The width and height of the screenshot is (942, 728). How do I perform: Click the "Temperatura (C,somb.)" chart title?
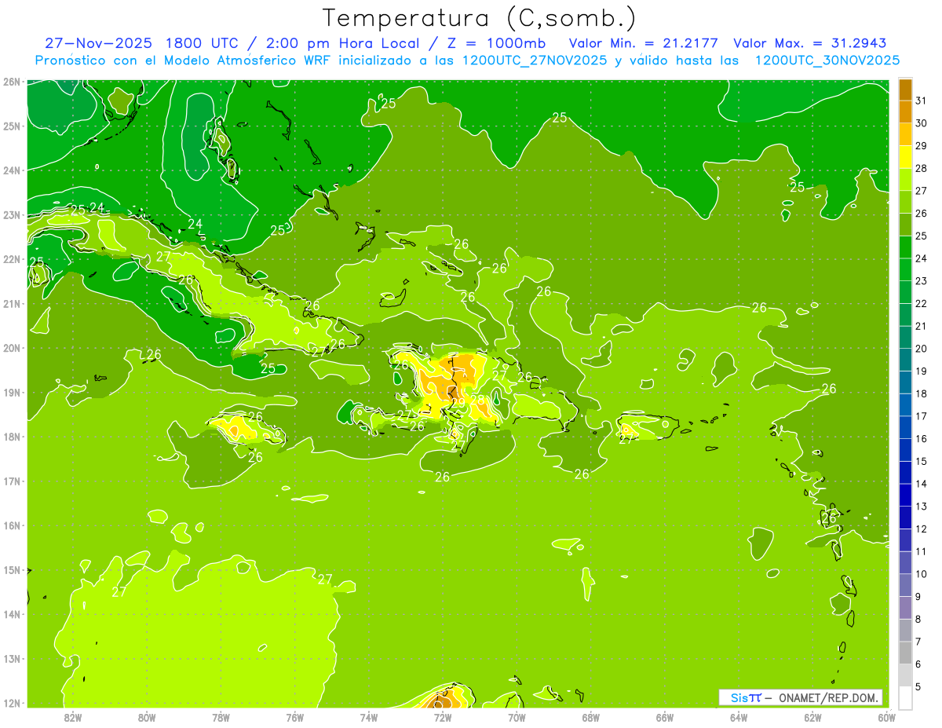tap(480, 18)
